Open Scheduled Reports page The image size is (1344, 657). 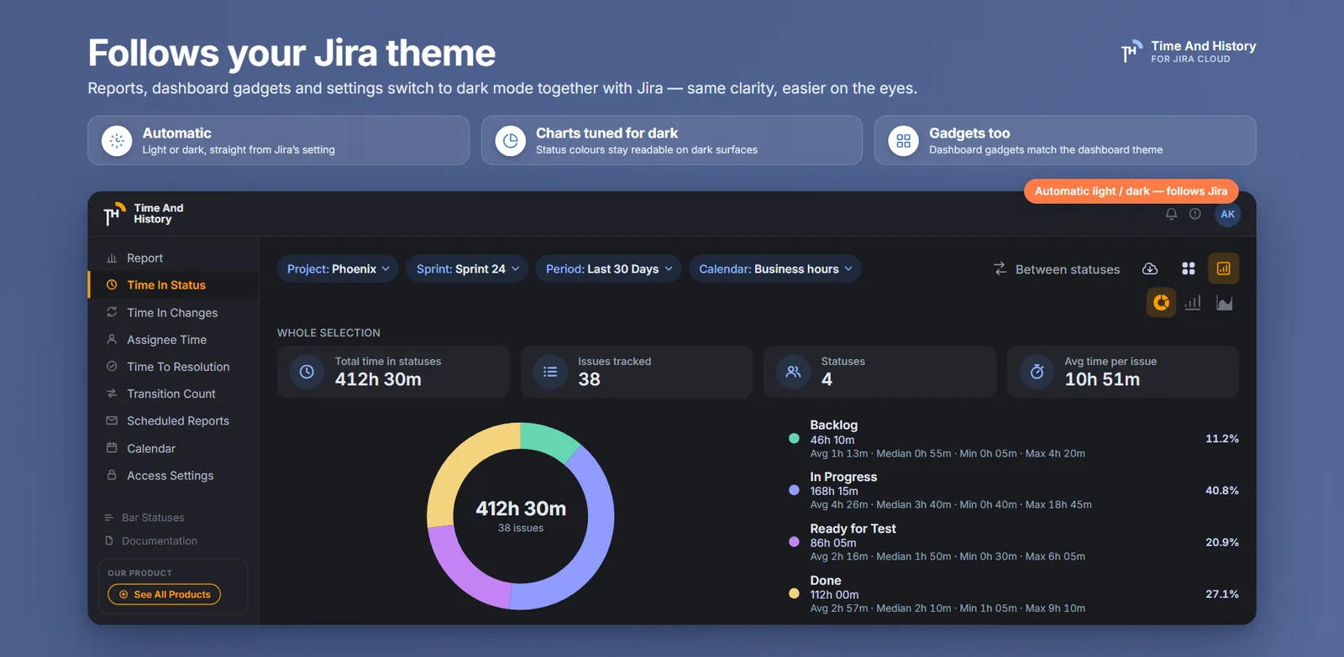[173, 420]
